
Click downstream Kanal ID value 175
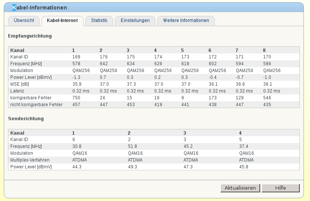(131, 57)
